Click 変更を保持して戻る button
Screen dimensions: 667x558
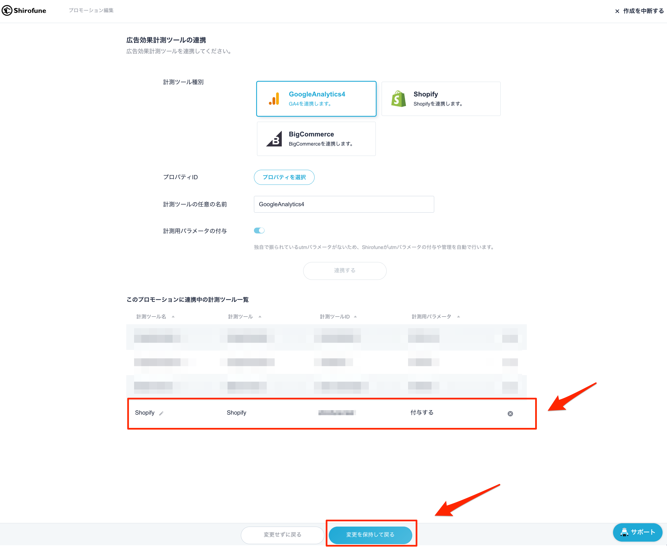[x=370, y=535]
